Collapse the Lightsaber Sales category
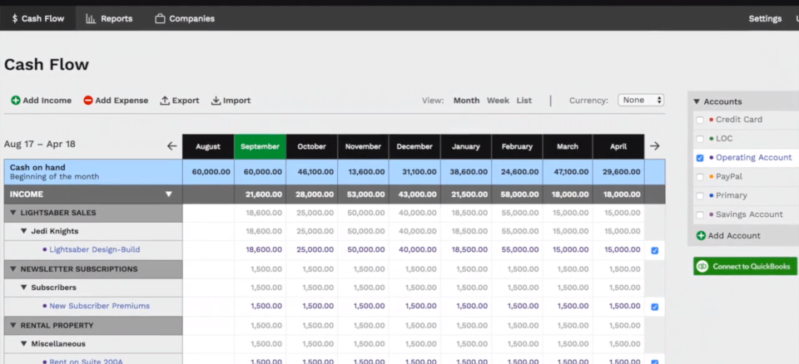The height and width of the screenshot is (364, 799). [13, 213]
